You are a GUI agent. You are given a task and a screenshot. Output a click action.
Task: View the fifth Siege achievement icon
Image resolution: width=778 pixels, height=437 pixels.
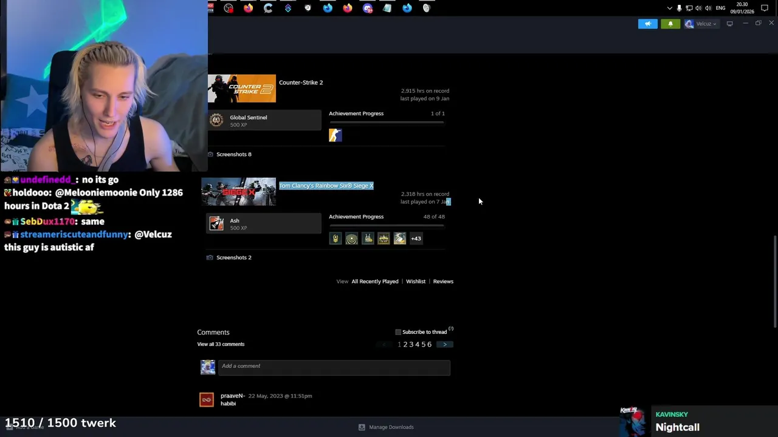coord(399,239)
